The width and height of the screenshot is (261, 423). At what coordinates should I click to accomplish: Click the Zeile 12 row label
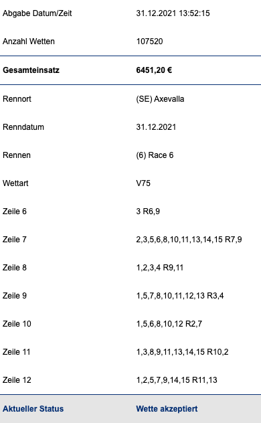17,380
